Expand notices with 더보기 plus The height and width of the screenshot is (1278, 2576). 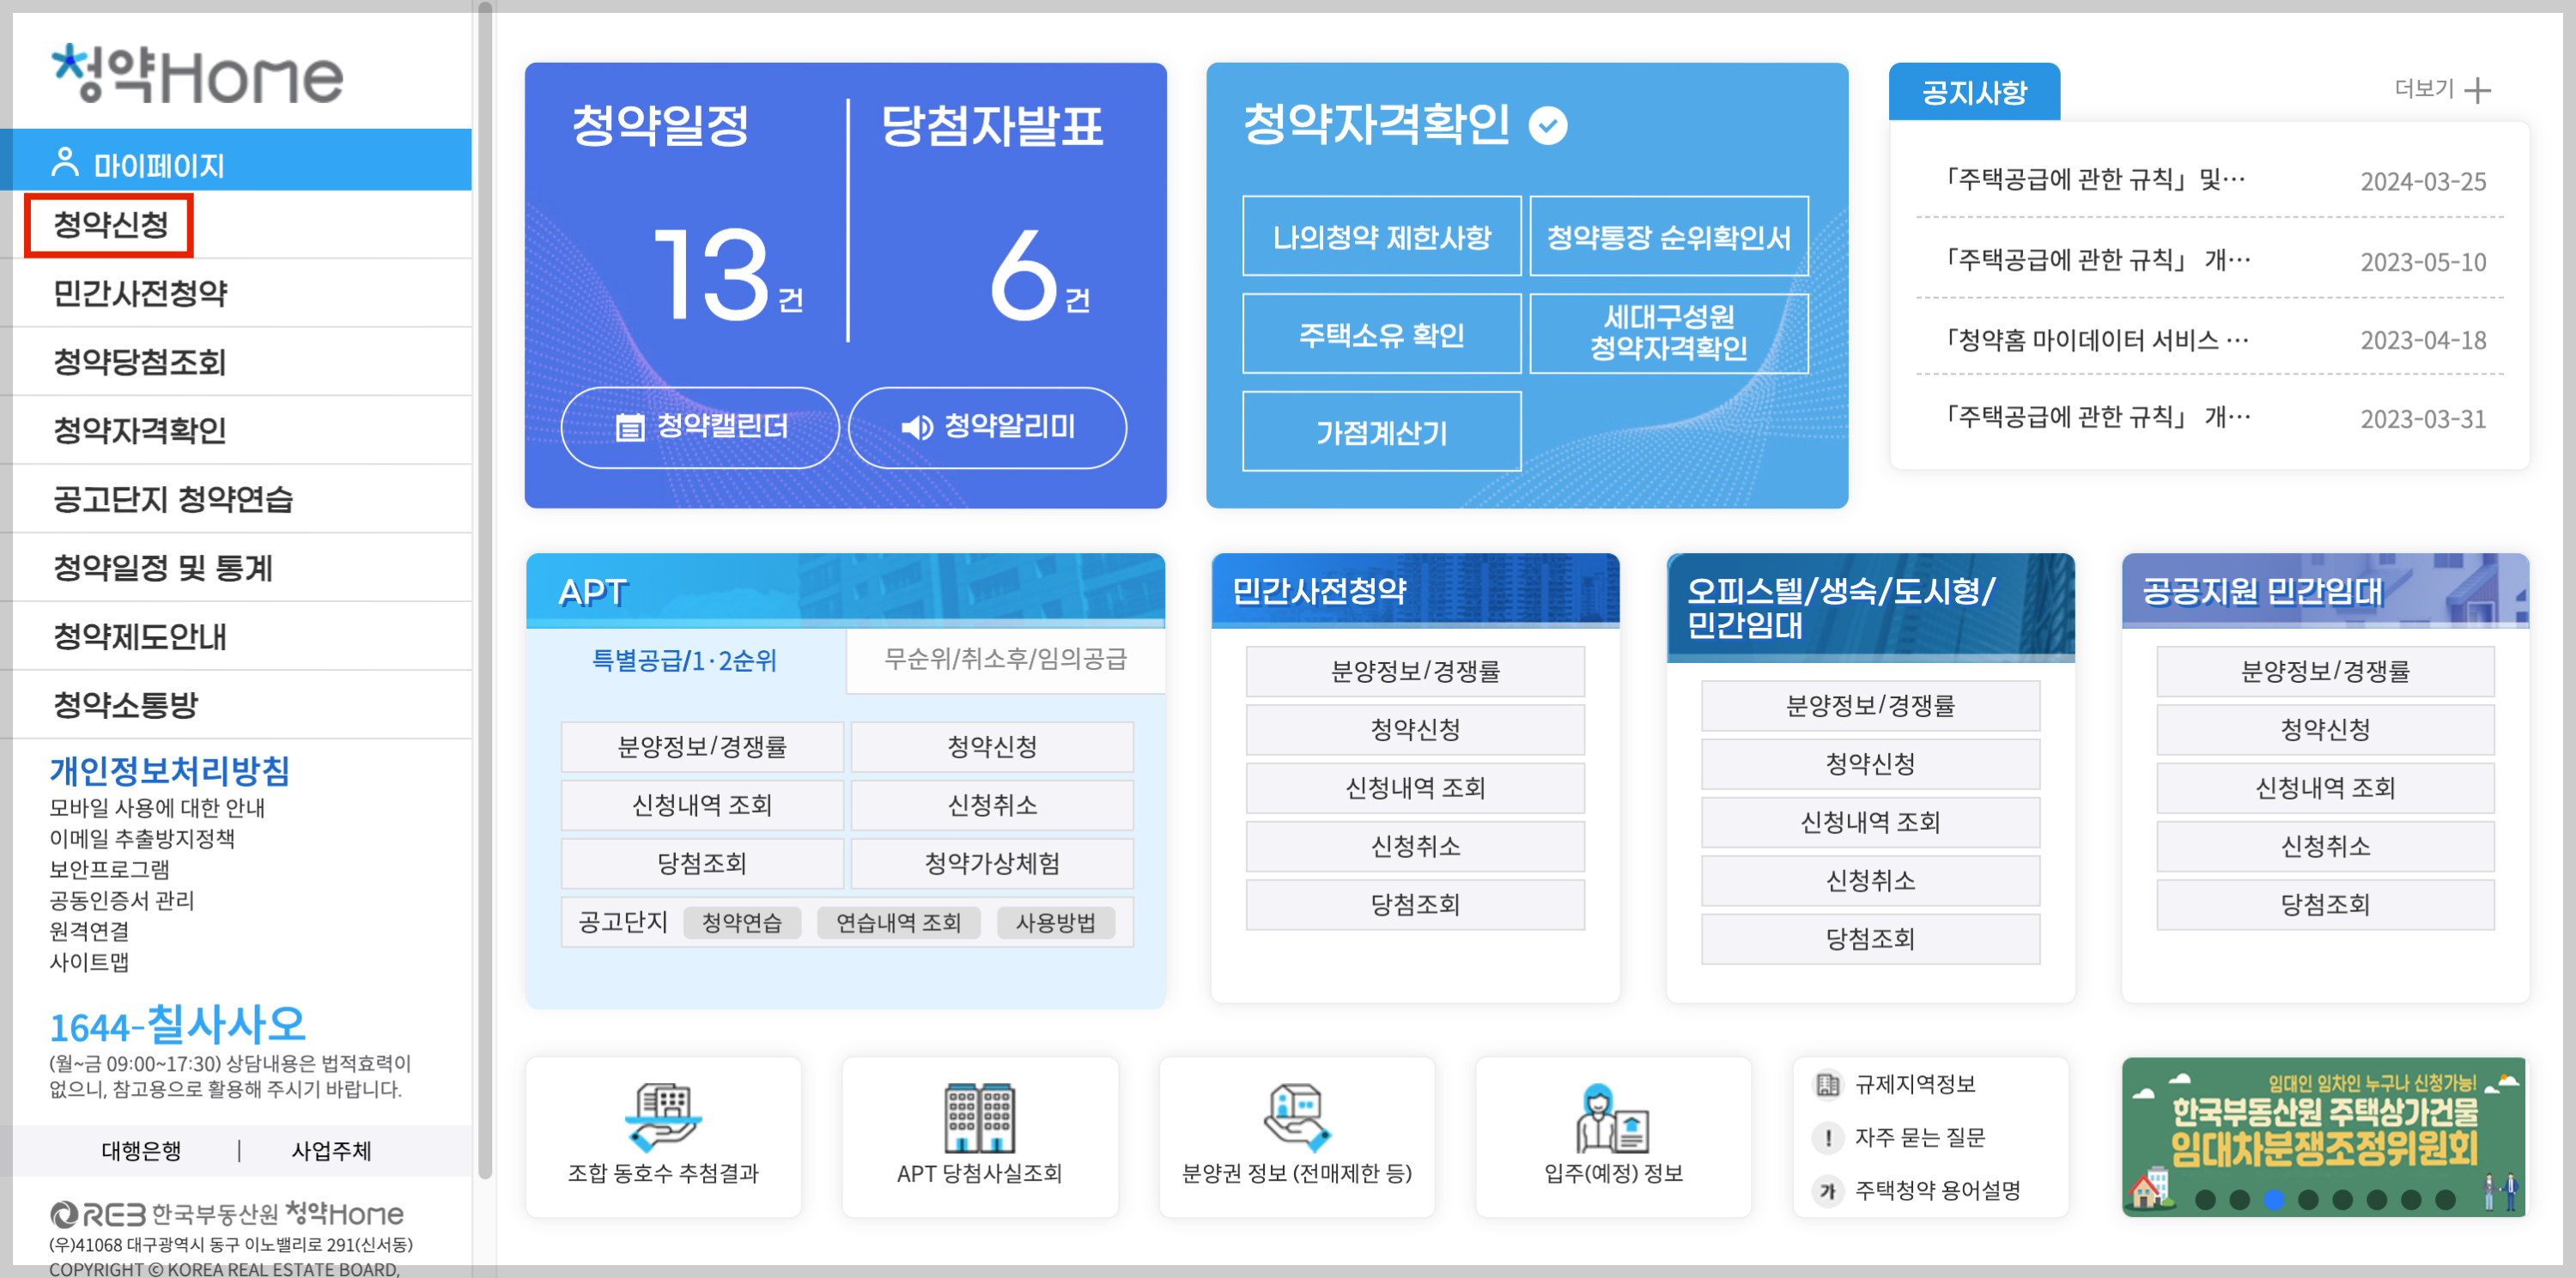(2477, 91)
